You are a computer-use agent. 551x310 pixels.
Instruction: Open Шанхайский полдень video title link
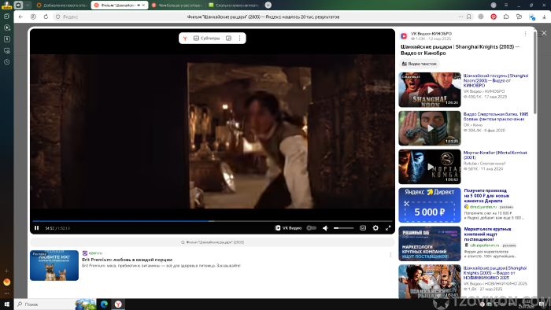coord(496,80)
